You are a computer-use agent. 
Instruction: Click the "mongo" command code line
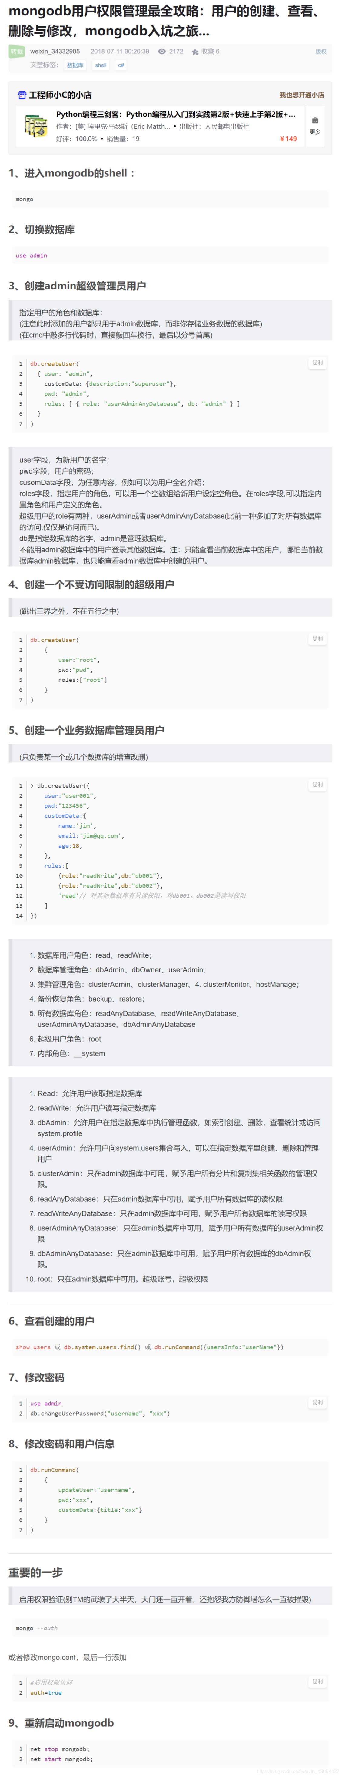coord(24,199)
